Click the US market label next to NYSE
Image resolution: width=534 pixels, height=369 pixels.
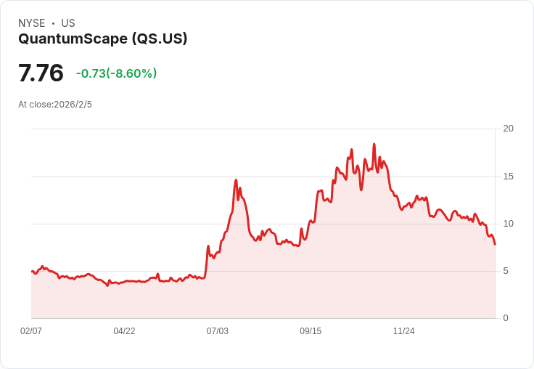68,23
